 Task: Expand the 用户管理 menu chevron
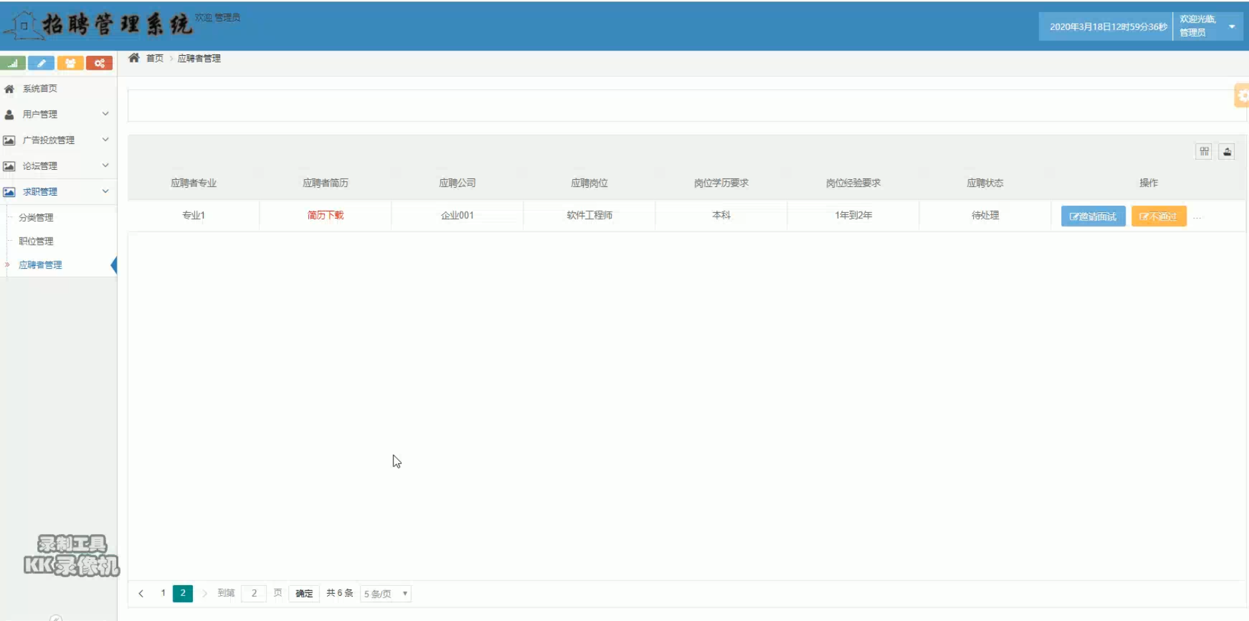coord(105,113)
